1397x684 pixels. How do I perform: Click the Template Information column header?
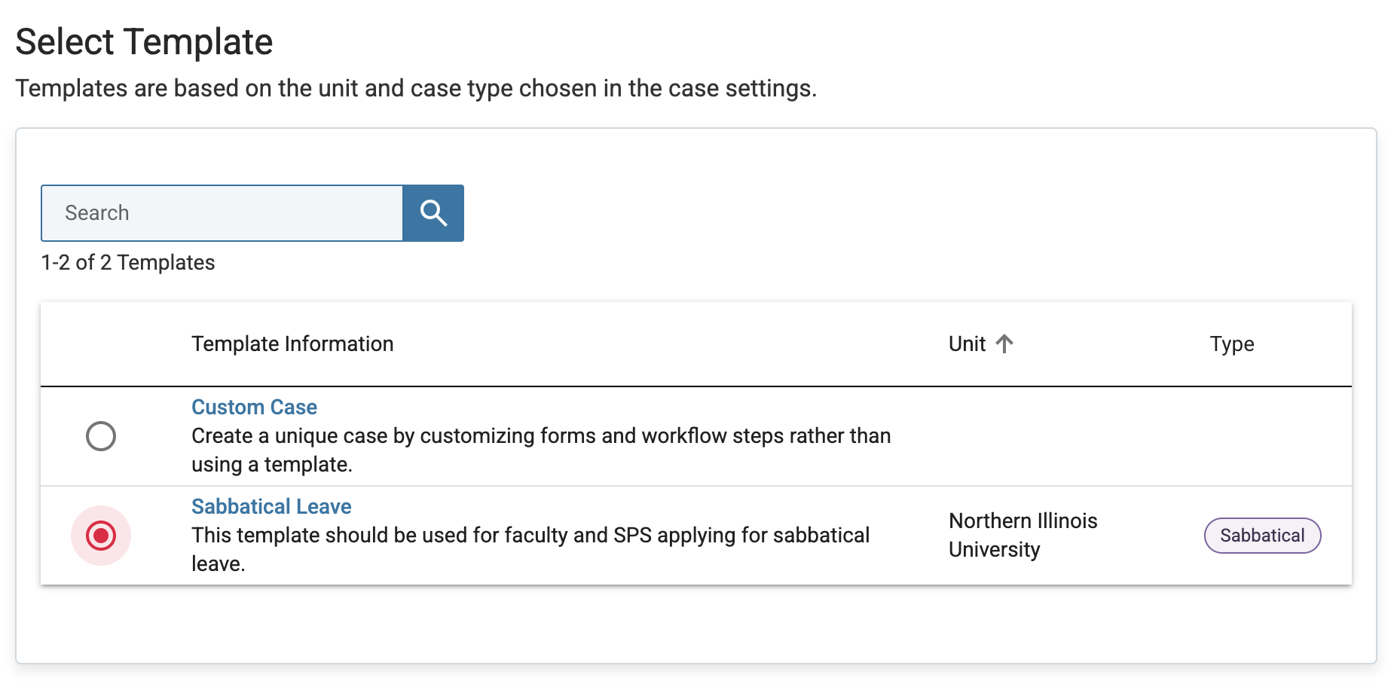292,344
